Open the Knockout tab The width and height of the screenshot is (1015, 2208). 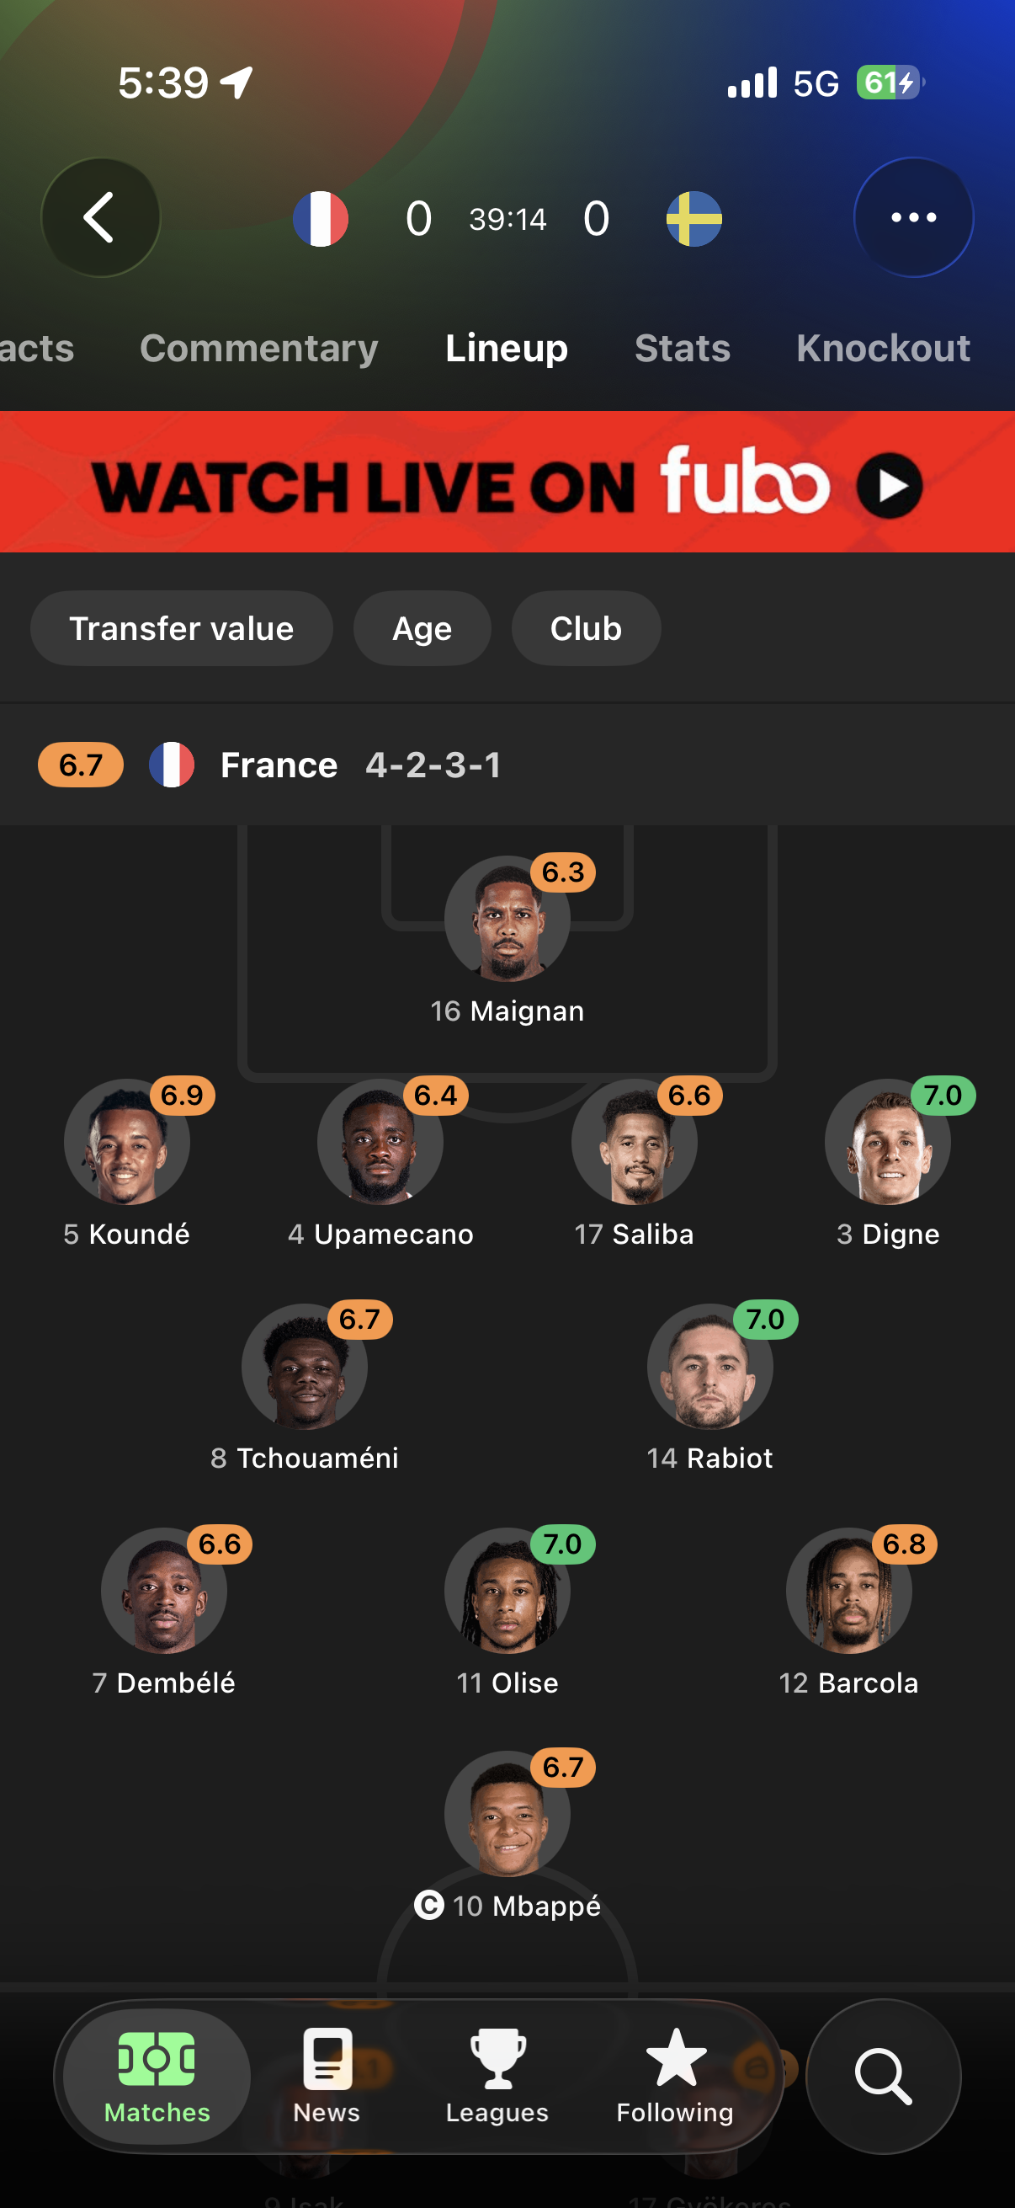point(883,348)
